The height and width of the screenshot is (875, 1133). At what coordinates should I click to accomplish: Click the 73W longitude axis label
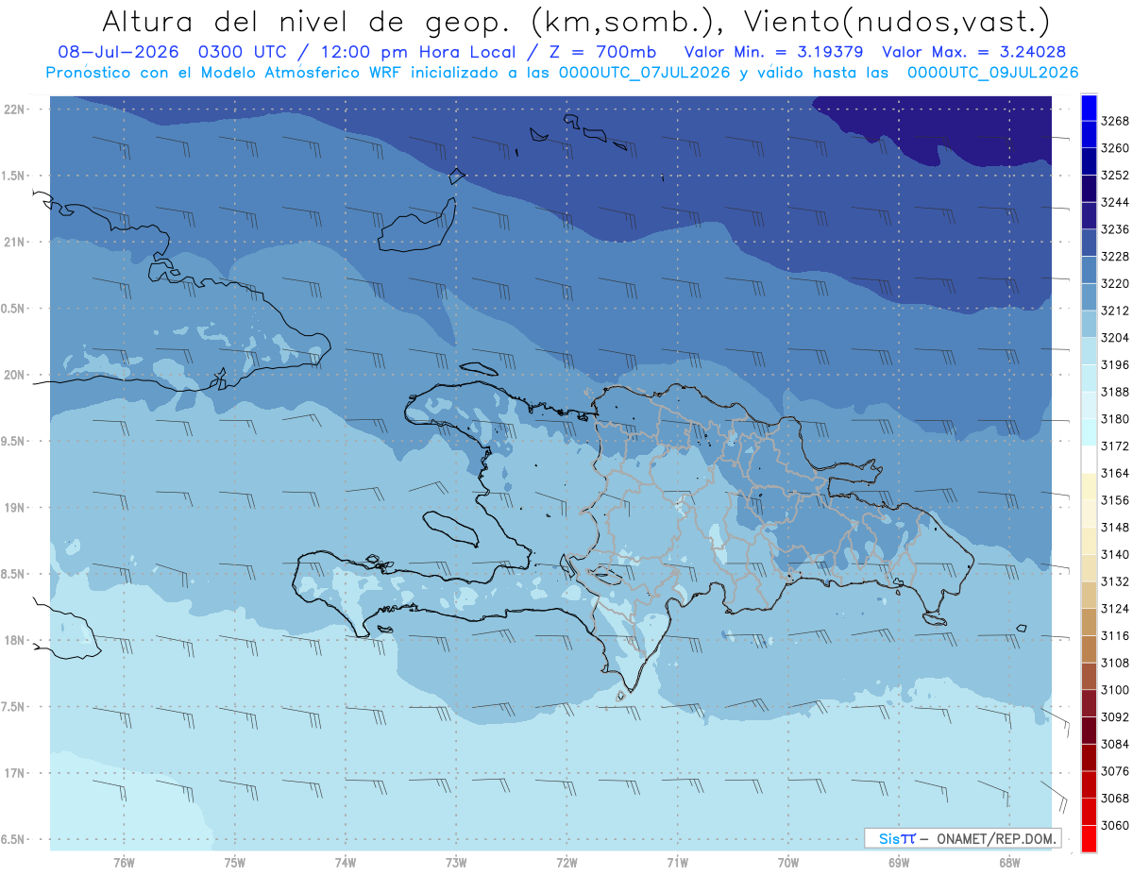(456, 862)
